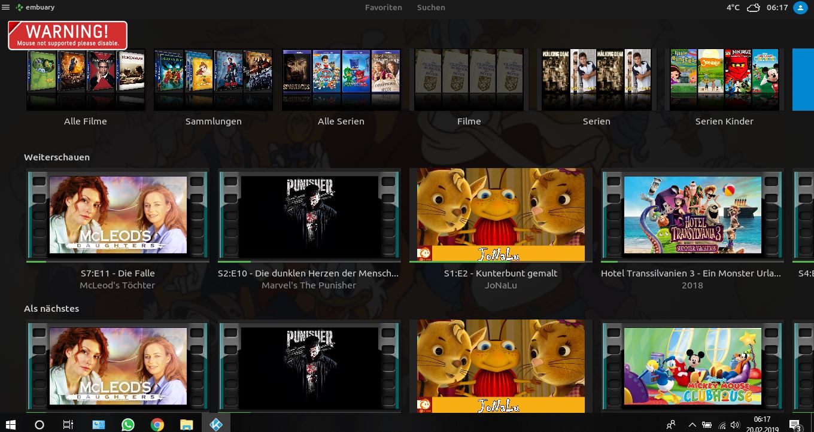Viewport: 814px width, 432px height.
Task: Click the title "S2:E10 - Die dunklen Herzen der Mensch..."
Action: tap(308, 273)
